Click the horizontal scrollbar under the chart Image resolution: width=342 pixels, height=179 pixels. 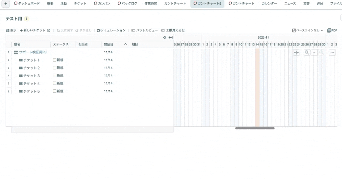tap(255, 128)
